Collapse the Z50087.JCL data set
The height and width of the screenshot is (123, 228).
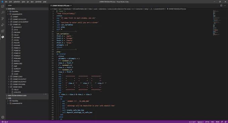coord(9,24)
